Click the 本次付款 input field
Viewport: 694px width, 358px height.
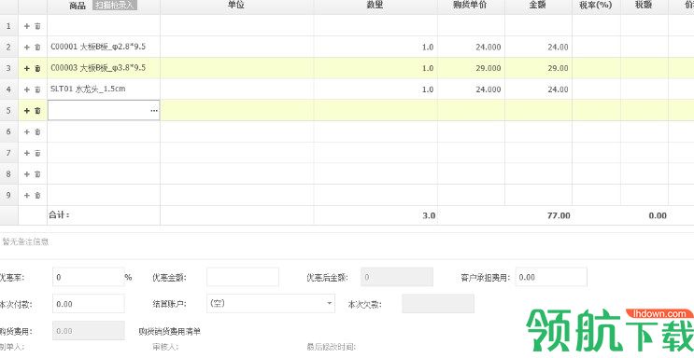point(89,304)
